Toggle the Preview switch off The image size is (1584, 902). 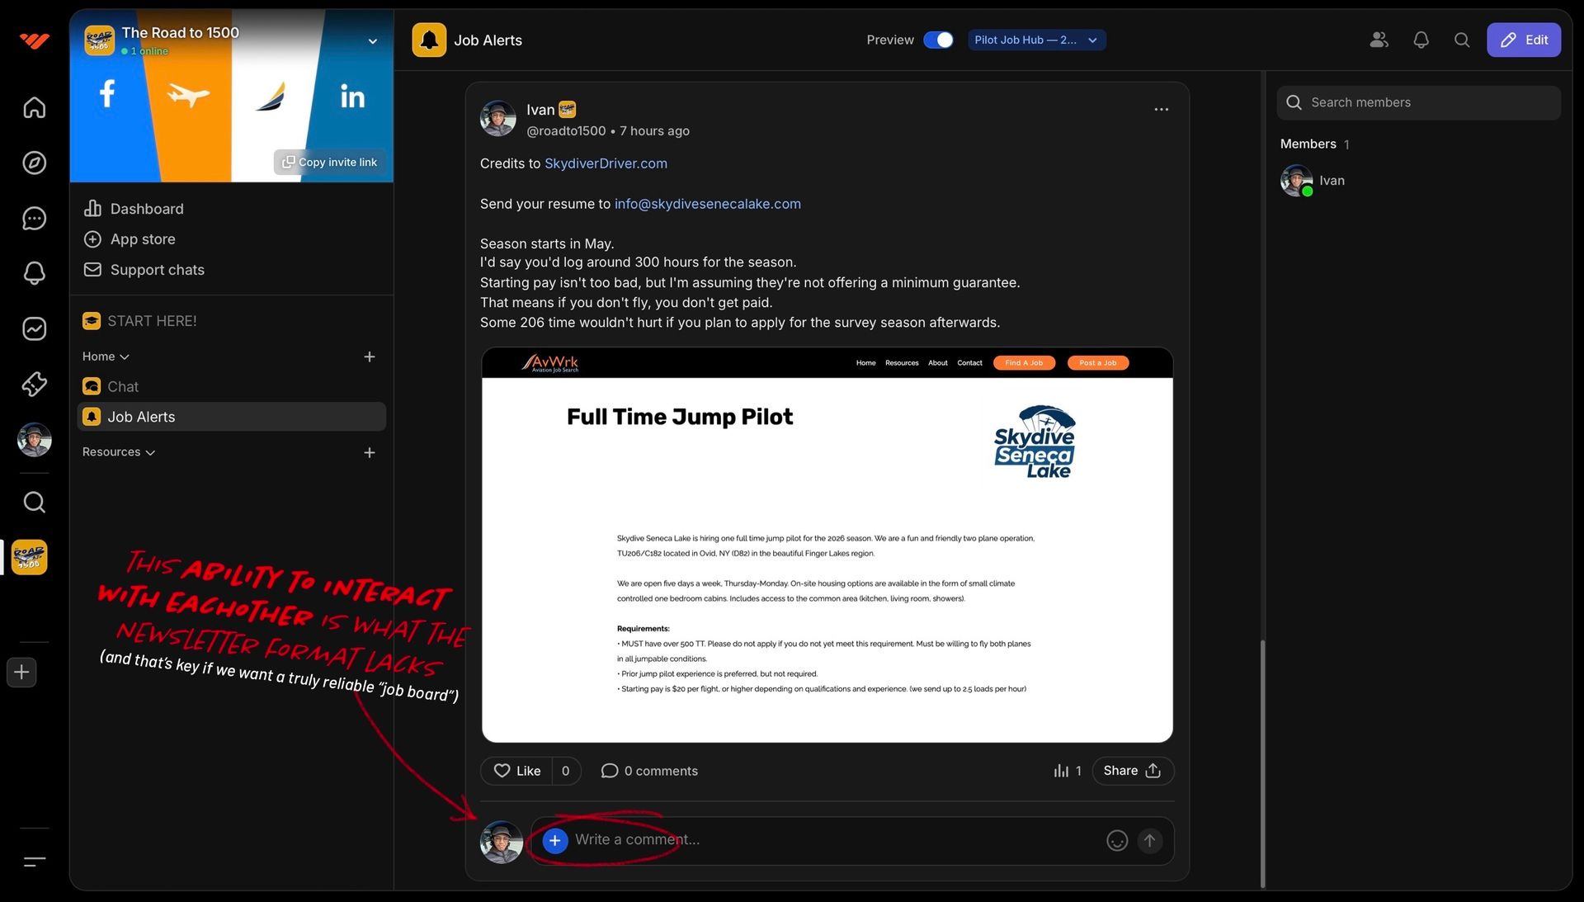coord(938,40)
